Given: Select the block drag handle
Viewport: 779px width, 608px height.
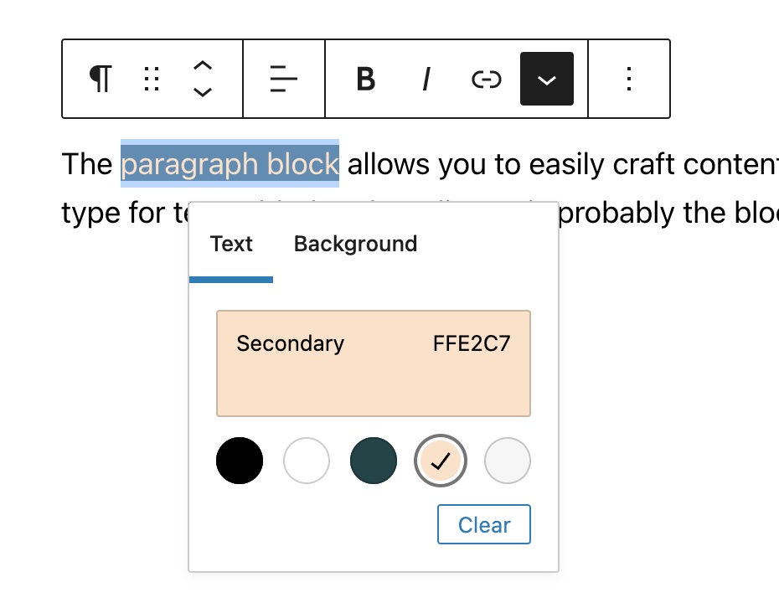Looking at the screenshot, I should (152, 79).
